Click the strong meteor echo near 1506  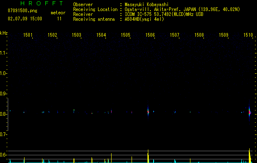[148, 112]
